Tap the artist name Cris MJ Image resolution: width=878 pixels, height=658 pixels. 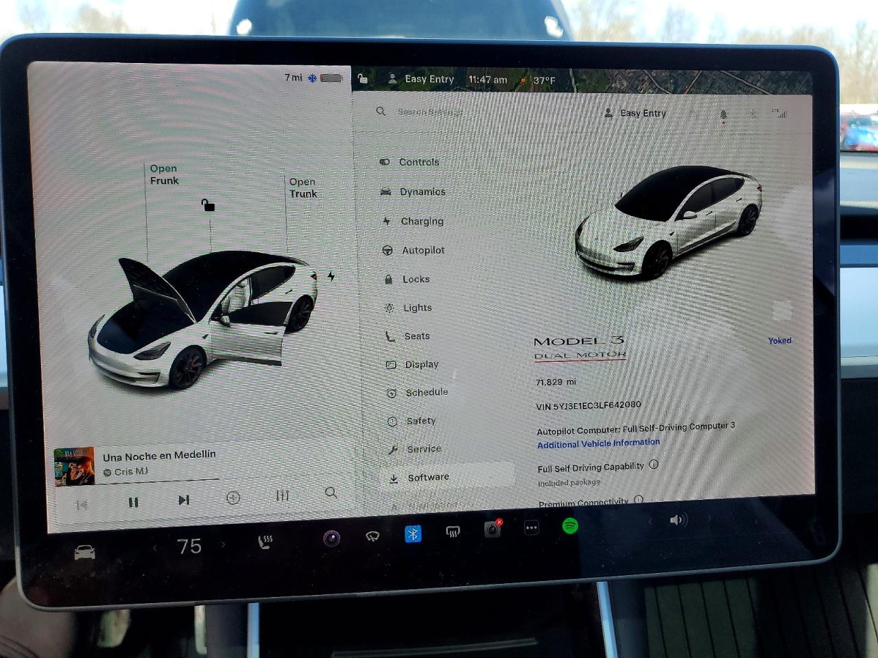[126, 472]
